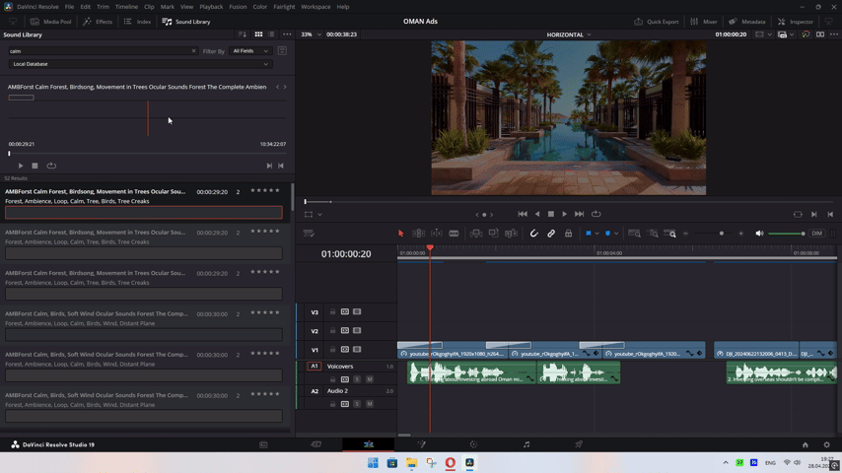
Task: Click Quick Export button
Action: [657, 22]
